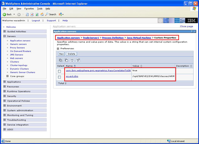
Task: Go to Application servers breadcrumb link
Action: [69, 38]
